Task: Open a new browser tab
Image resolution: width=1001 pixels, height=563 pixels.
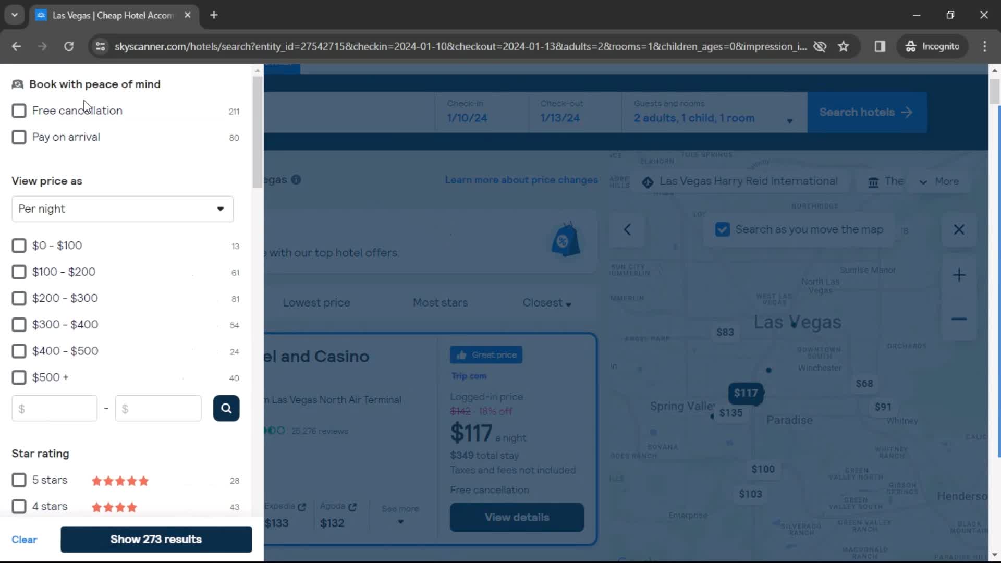Action: [x=214, y=15]
